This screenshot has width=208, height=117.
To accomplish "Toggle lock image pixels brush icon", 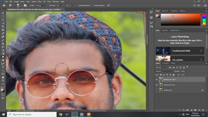I will pos(164,75).
